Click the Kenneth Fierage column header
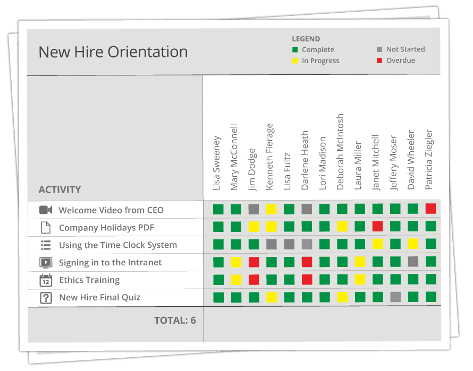 coord(270,157)
